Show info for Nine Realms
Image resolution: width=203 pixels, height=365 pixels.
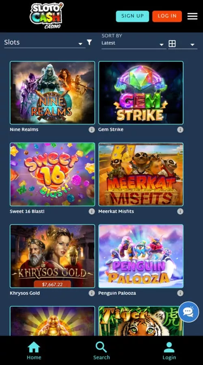pyautogui.click(x=92, y=130)
